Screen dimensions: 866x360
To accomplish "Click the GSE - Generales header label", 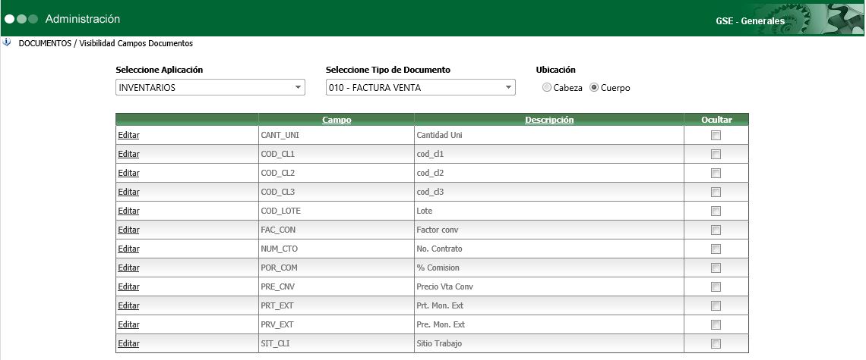I will [x=750, y=21].
